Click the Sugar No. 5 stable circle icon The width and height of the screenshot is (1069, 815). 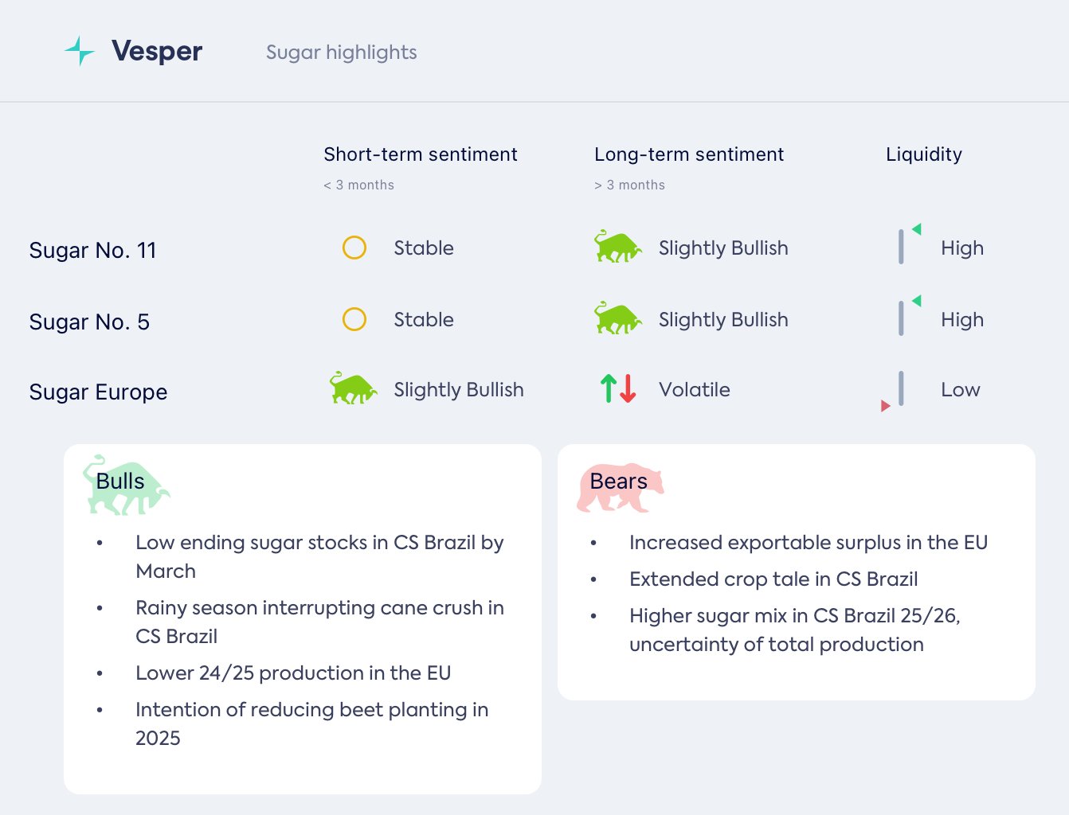click(x=354, y=319)
